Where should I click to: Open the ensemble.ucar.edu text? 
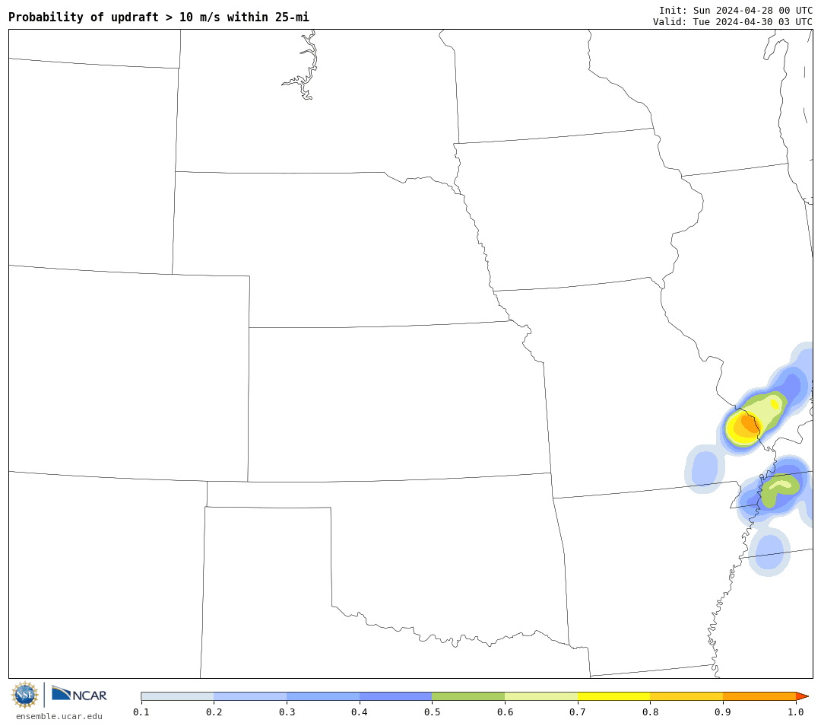(x=59, y=716)
